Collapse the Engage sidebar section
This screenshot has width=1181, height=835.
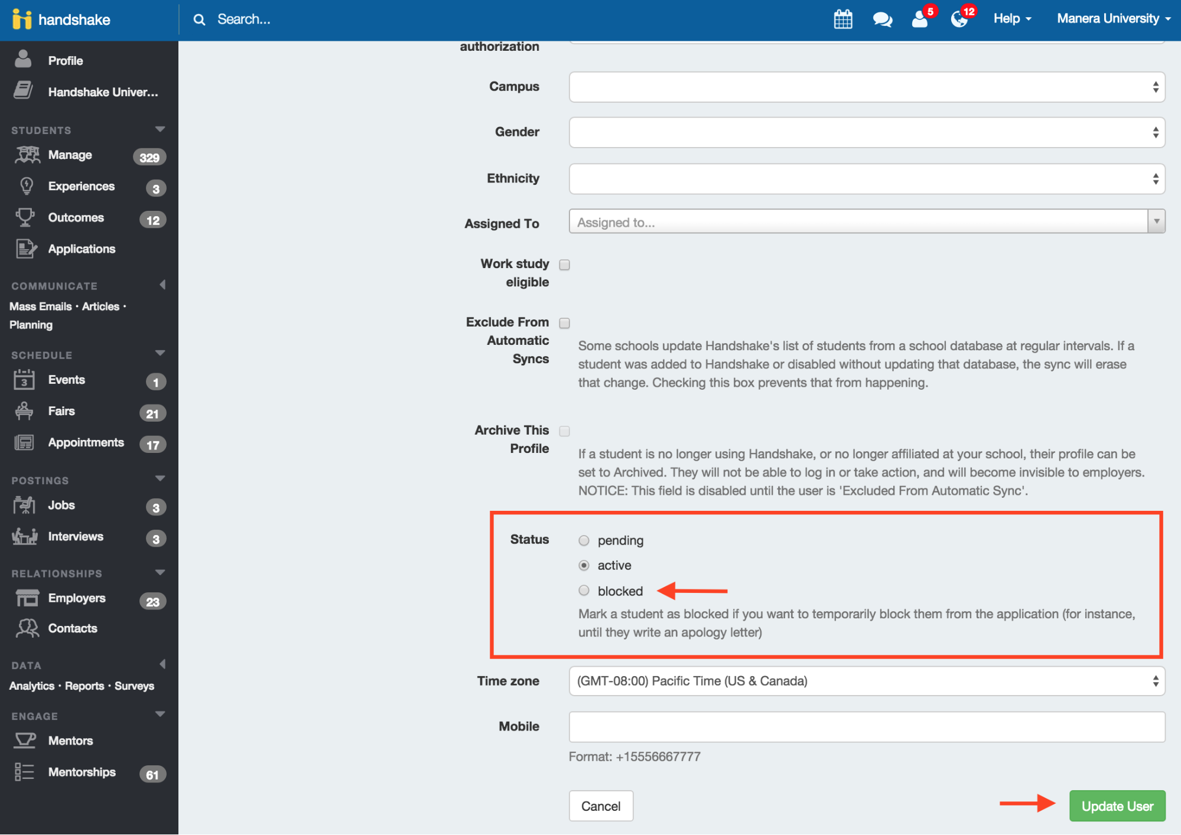click(160, 714)
